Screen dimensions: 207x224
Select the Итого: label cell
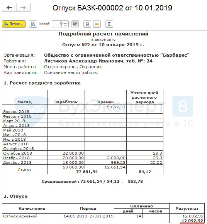(x=25, y=169)
